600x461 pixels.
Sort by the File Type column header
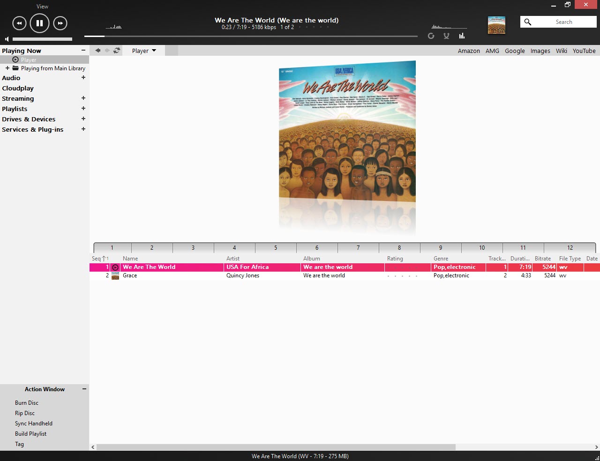pos(570,259)
